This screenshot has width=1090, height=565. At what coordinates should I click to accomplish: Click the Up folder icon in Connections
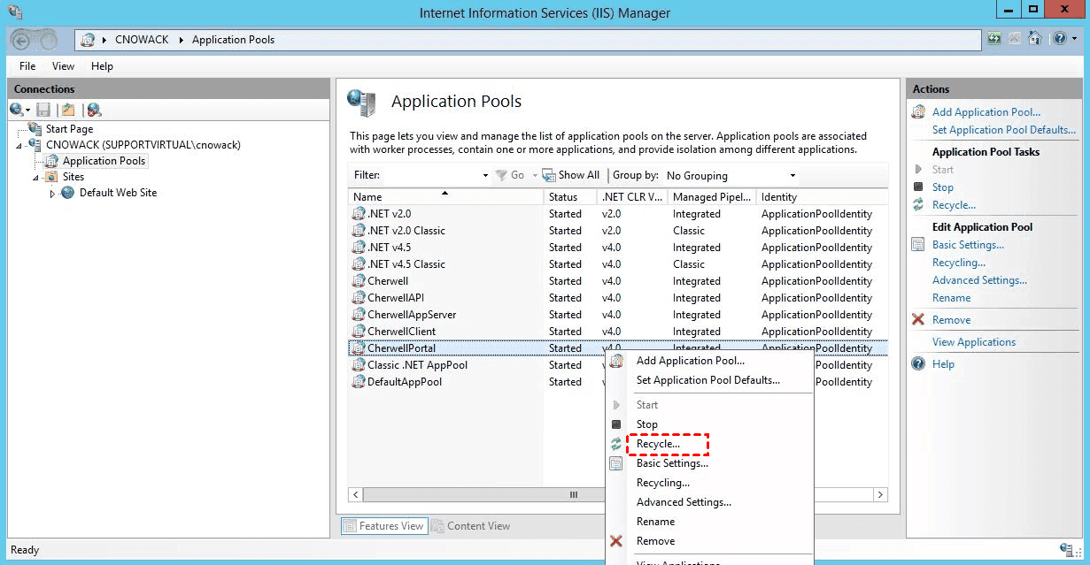[x=67, y=110]
